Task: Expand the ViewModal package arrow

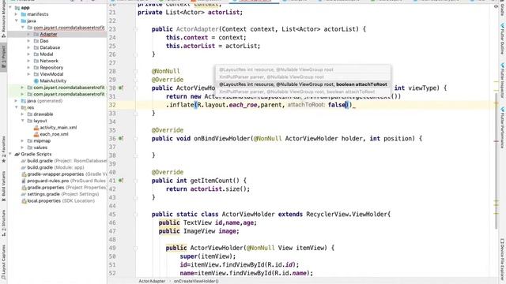Action: point(28,74)
